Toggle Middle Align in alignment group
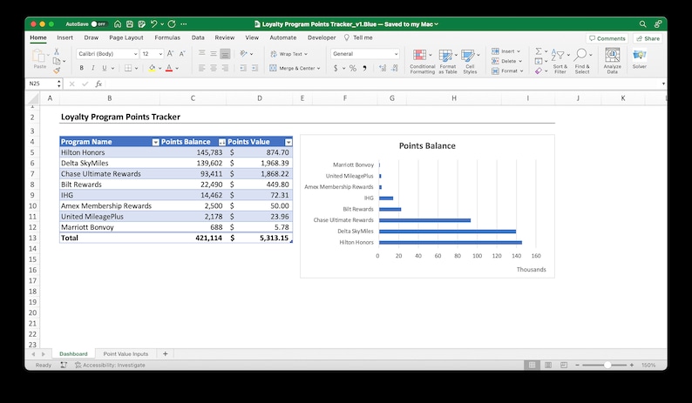The width and height of the screenshot is (692, 403). 214,54
